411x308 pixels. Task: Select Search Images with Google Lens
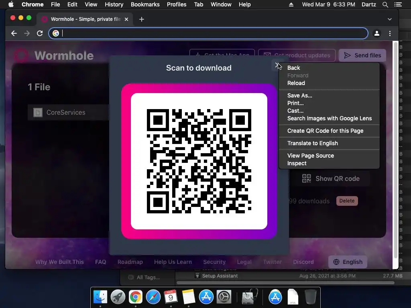[x=329, y=118]
